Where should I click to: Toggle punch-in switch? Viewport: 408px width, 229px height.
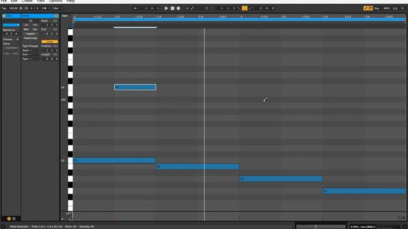tap(238, 8)
